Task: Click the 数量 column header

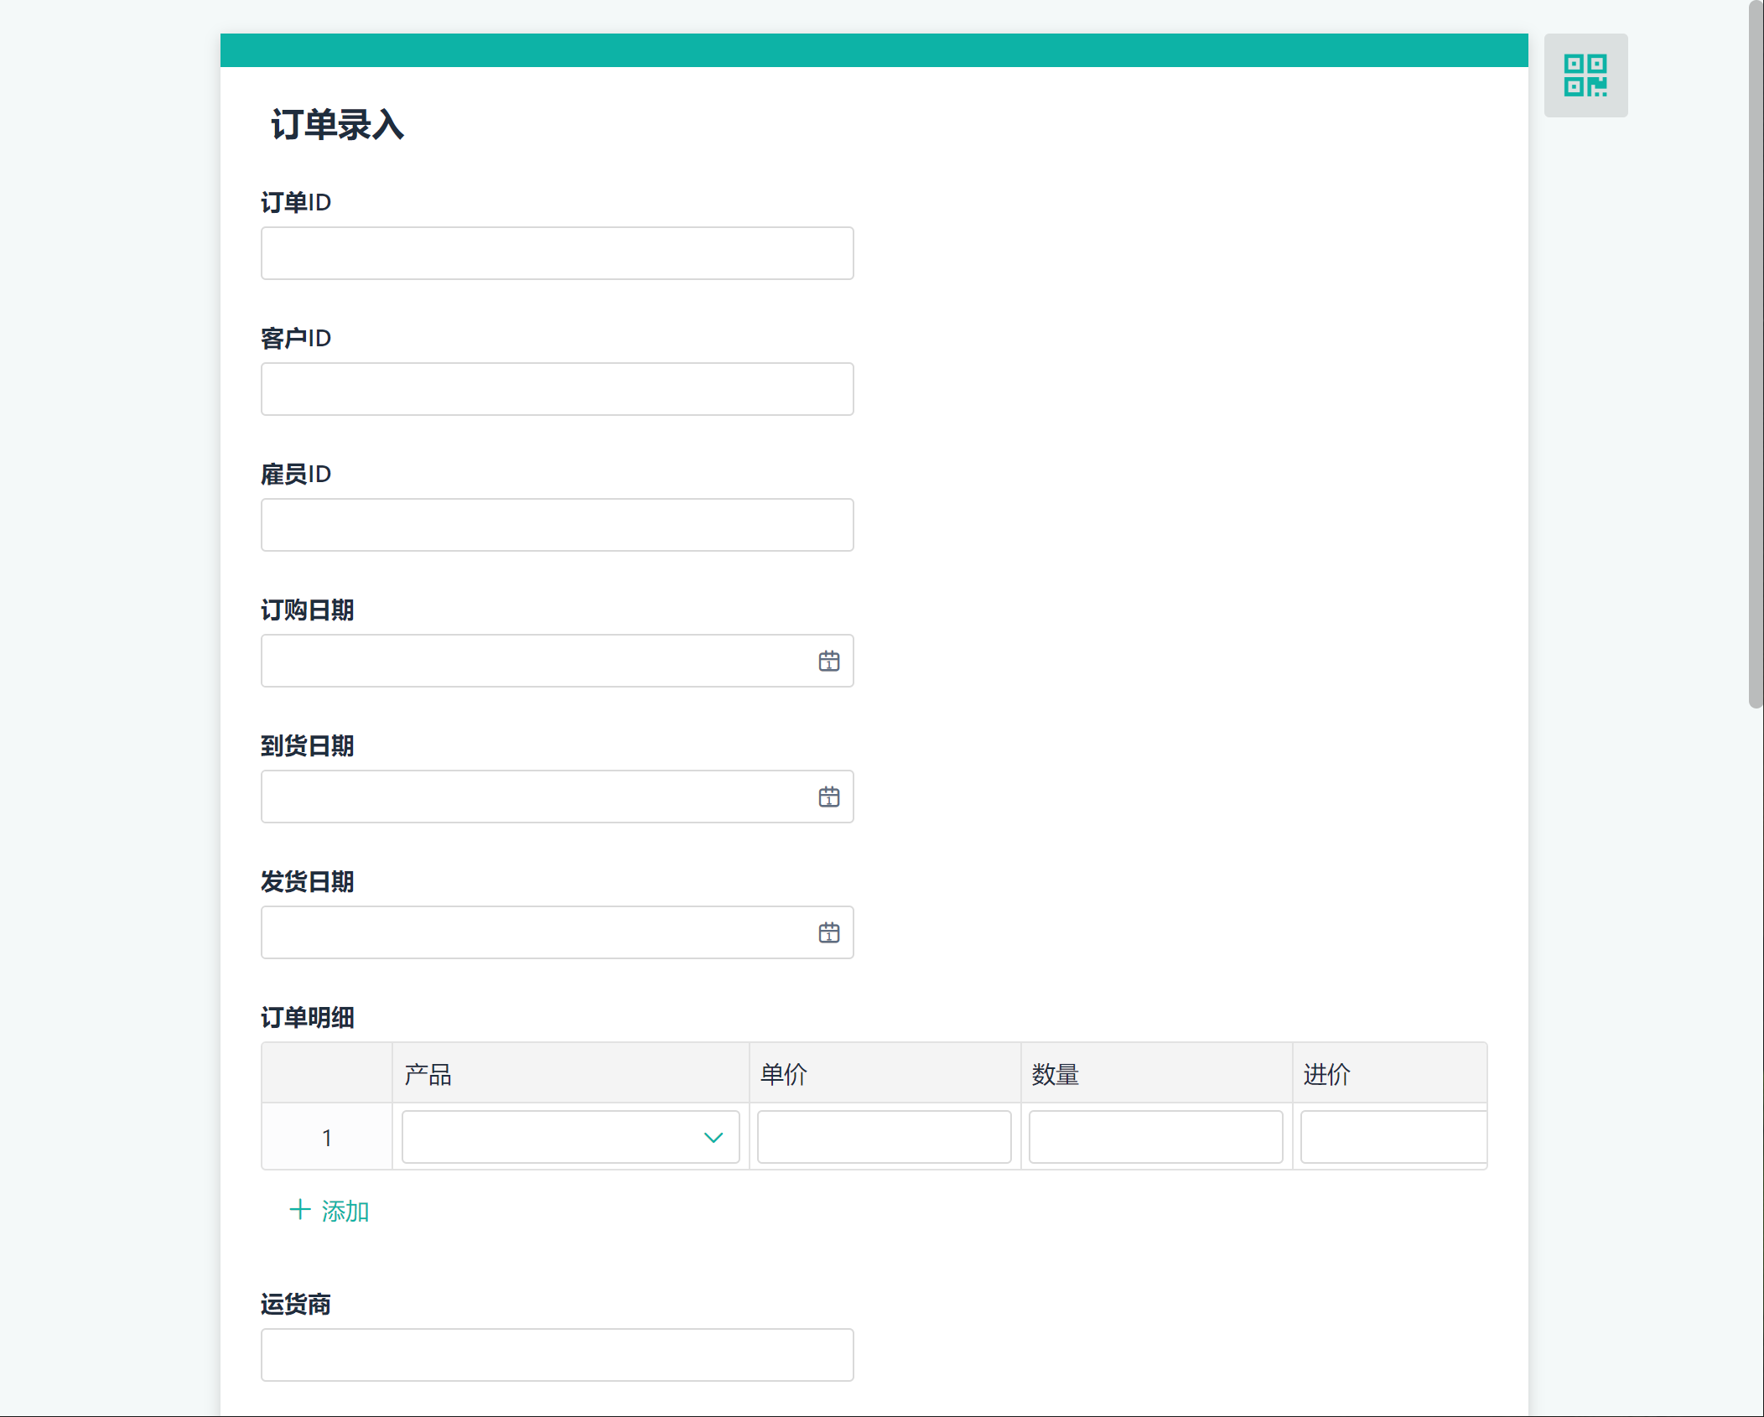Action: [x=1156, y=1074]
